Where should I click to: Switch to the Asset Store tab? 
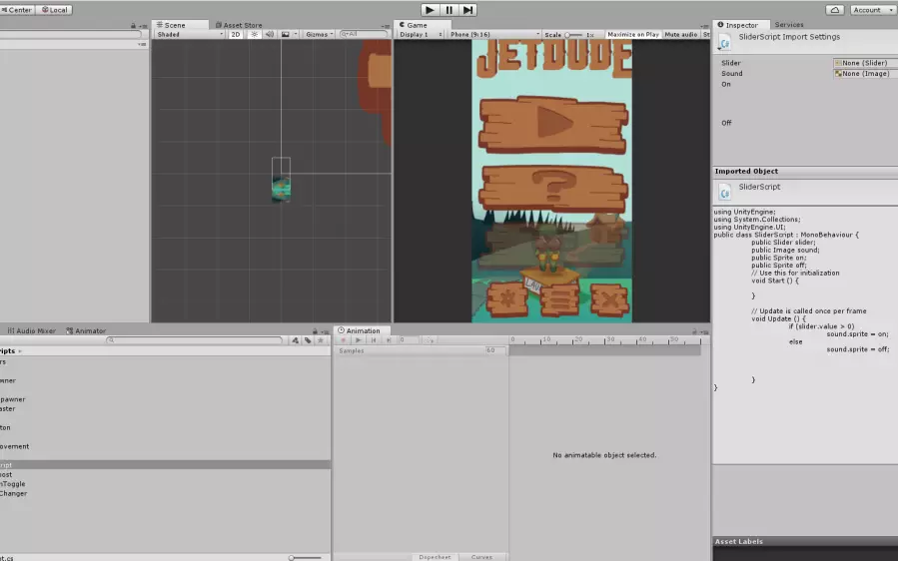point(242,25)
